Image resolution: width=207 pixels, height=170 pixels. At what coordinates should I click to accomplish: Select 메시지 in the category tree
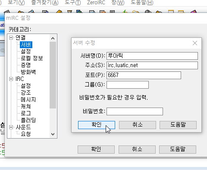28,99
